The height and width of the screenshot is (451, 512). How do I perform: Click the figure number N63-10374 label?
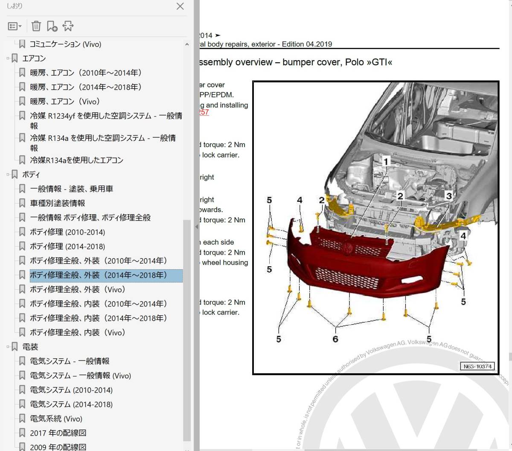coord(478,366)
